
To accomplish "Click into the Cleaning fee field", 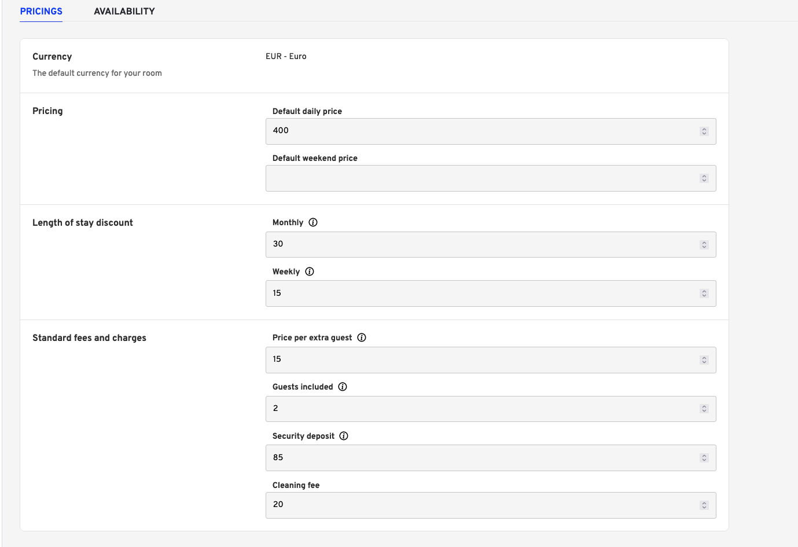I will pyautogui.click(x=491, y=505).
